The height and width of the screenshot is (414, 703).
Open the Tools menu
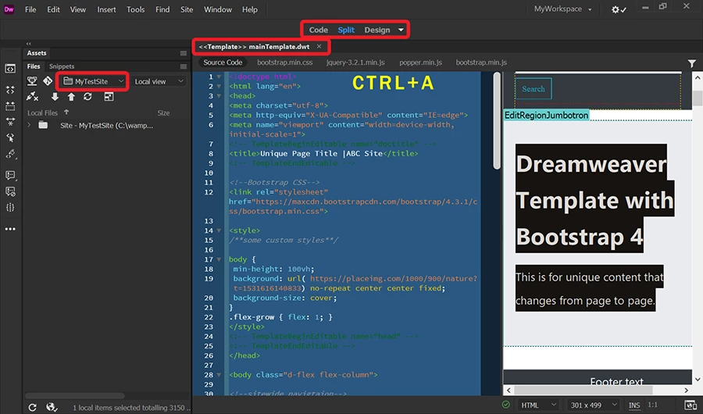135,9
